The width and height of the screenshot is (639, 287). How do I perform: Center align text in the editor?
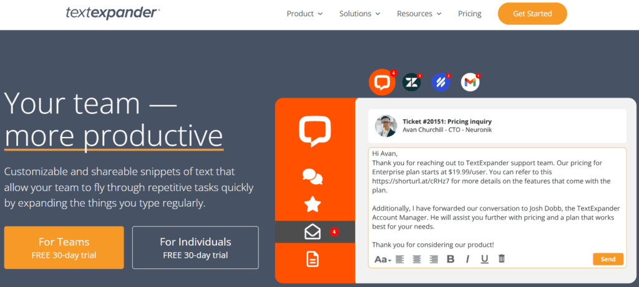[416, 259]
